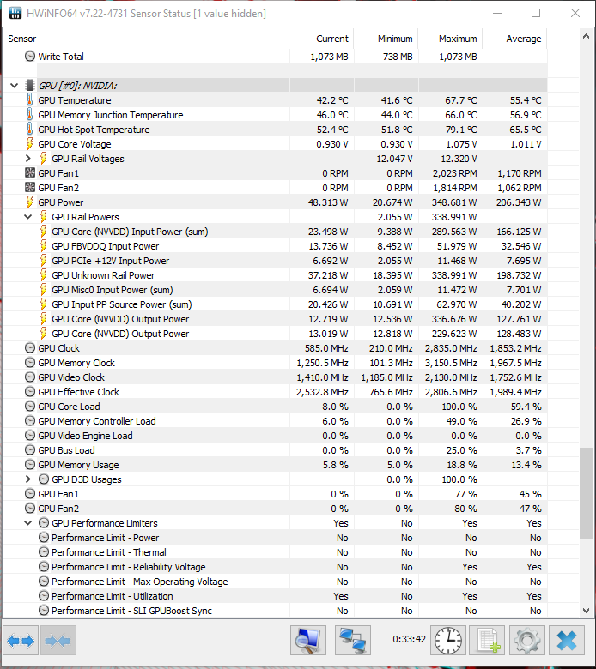
Task: Click the Maximum column header
Action: click(x=450, y=39)
